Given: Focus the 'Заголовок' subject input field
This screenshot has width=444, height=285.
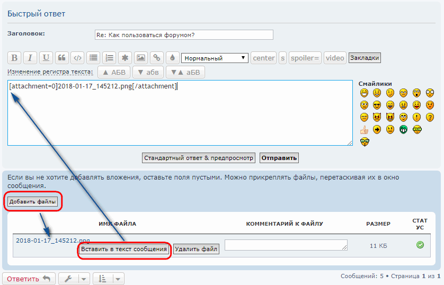Looking at the screenshot, I should pyautogui.click(x=183, y=35).
